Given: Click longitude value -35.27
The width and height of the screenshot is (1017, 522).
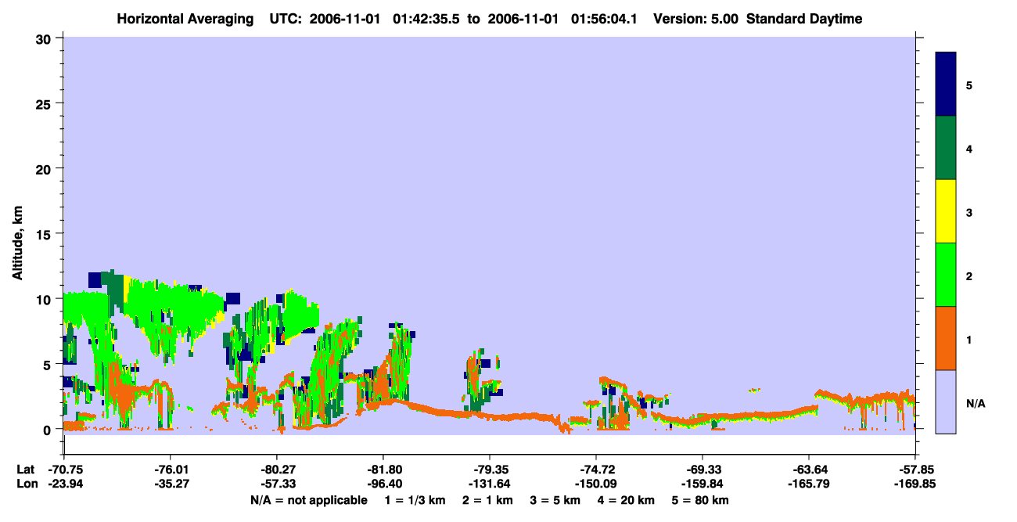Looking at the screenshot, I should coord(171,484).
